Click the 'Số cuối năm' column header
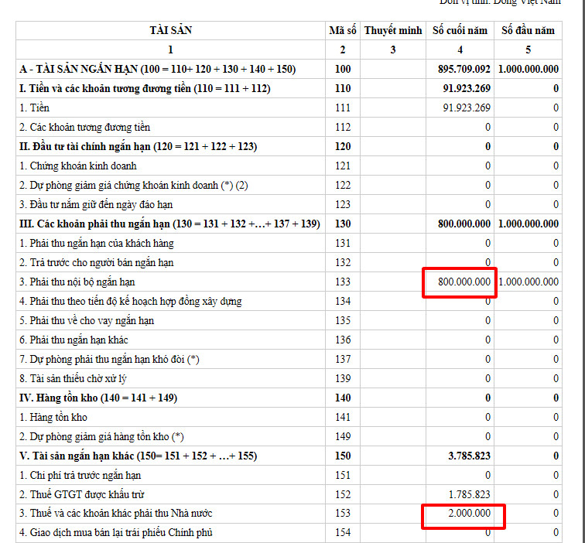The image size is (585, 543). pyautogui.click(x=460, y=31)
